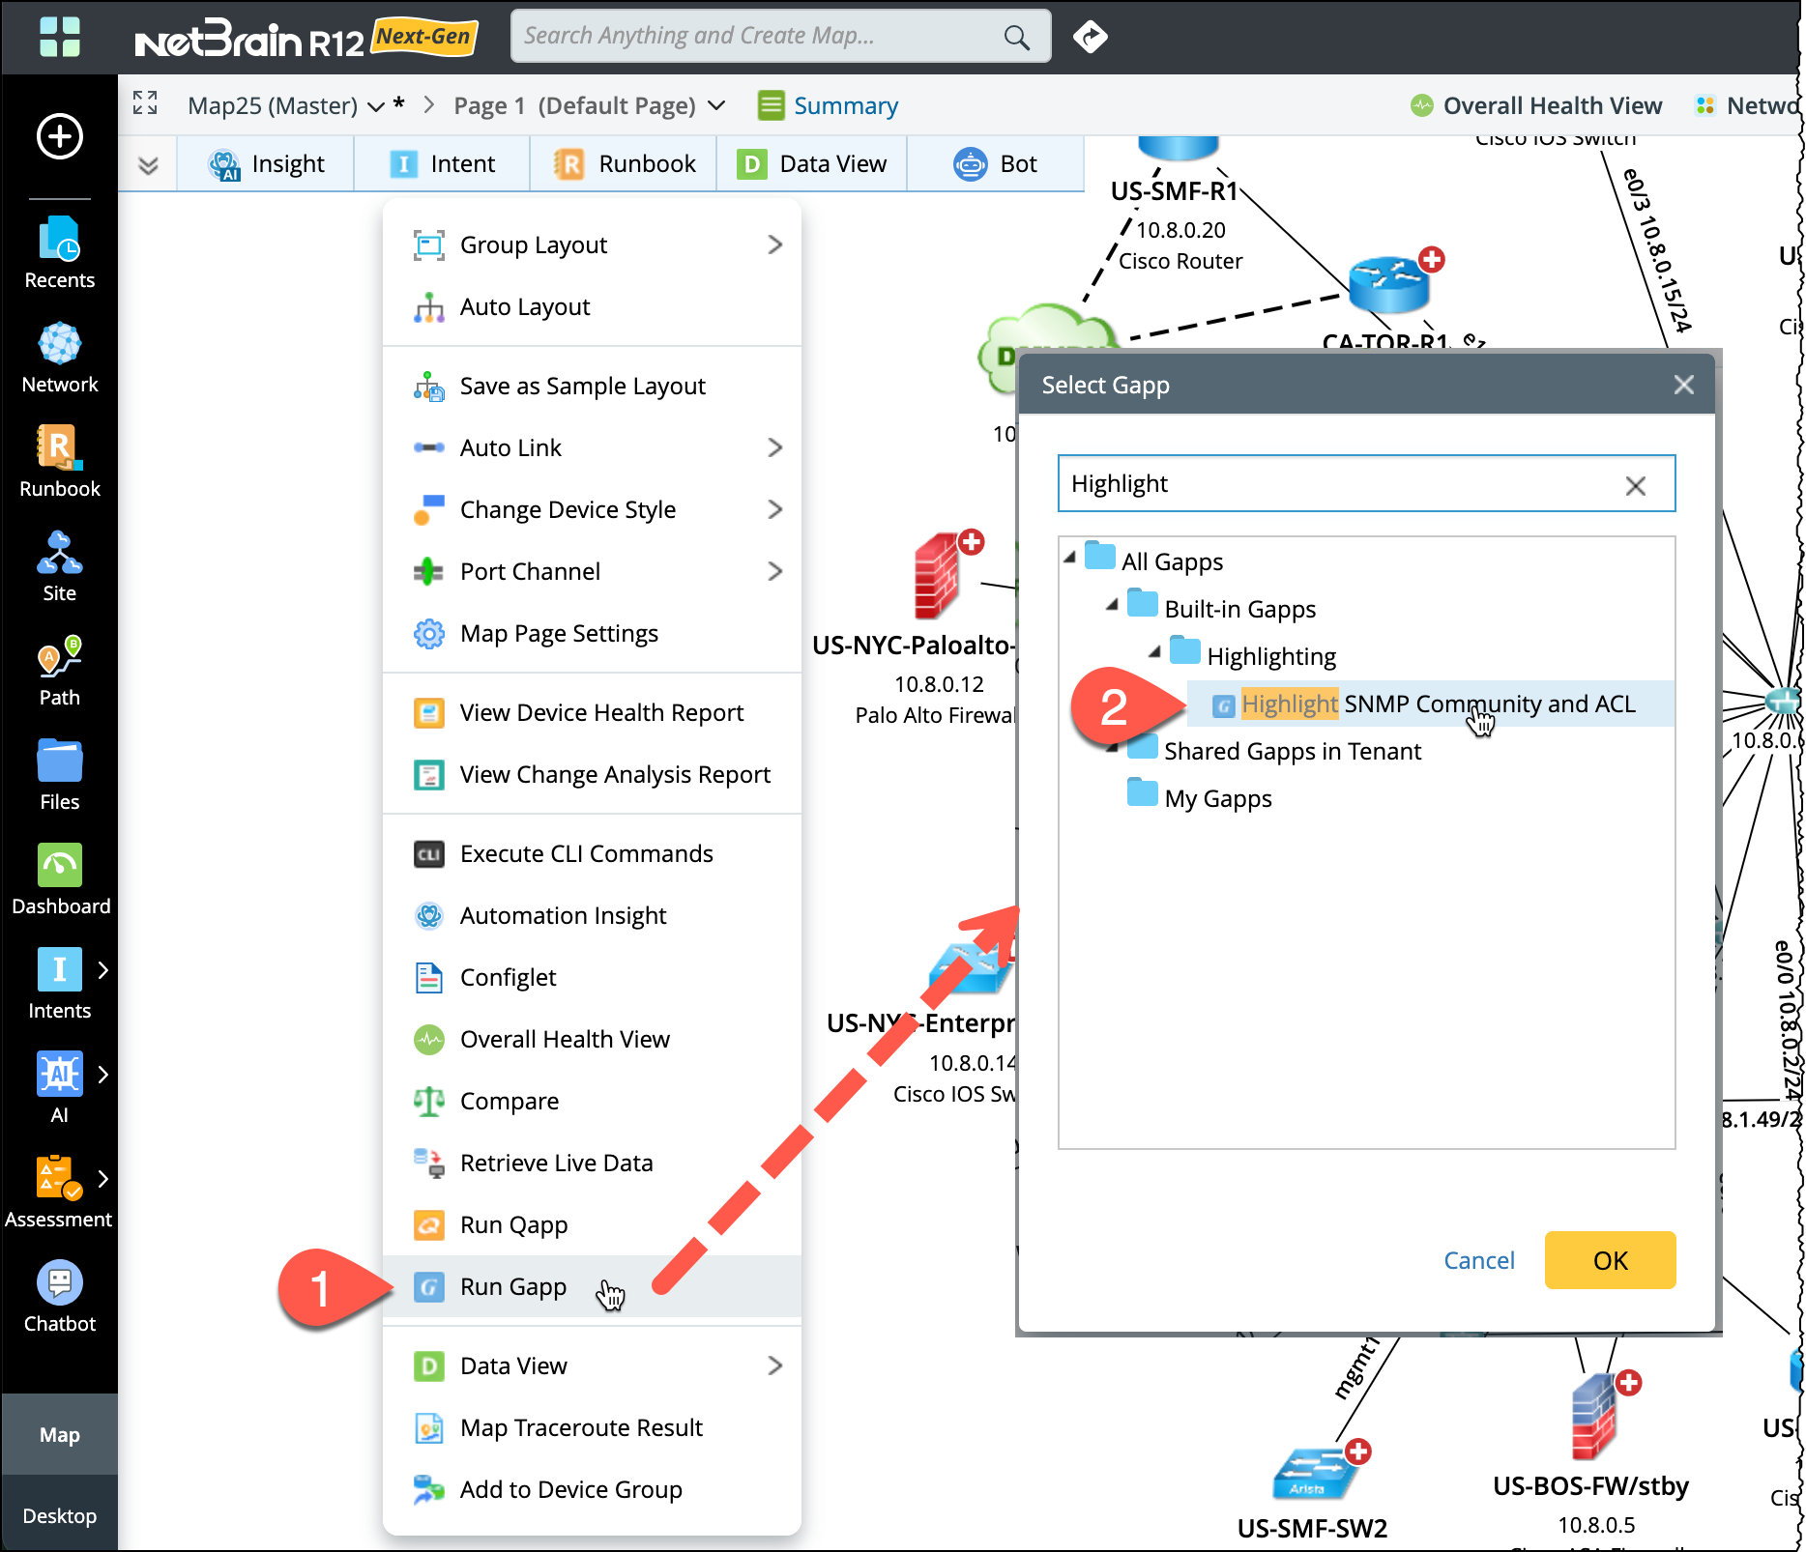
Task: Click the search magnifier icon
Action: (x=1016, y=37)
